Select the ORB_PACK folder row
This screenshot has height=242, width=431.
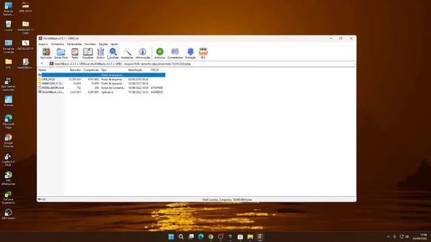[x=102, y=79]
